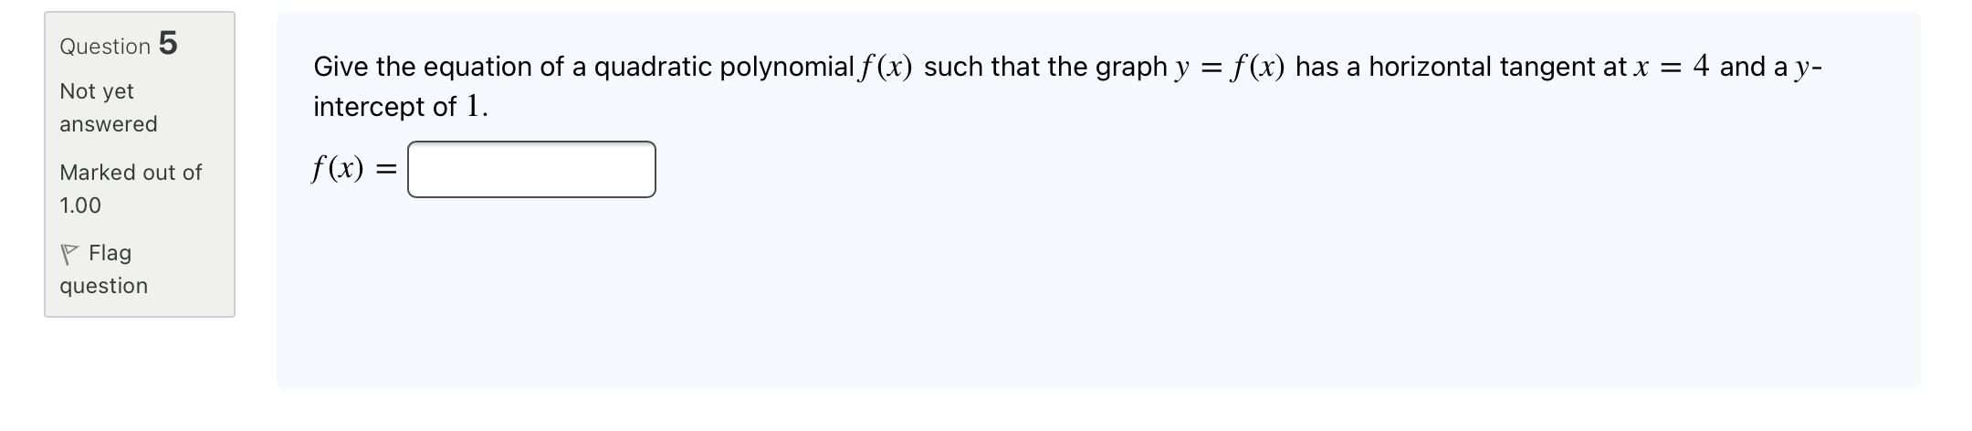Click the 'intercept of 1.' line

pos(401,107)
